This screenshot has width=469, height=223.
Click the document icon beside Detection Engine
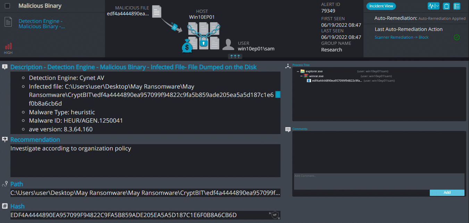pos(8,22)
